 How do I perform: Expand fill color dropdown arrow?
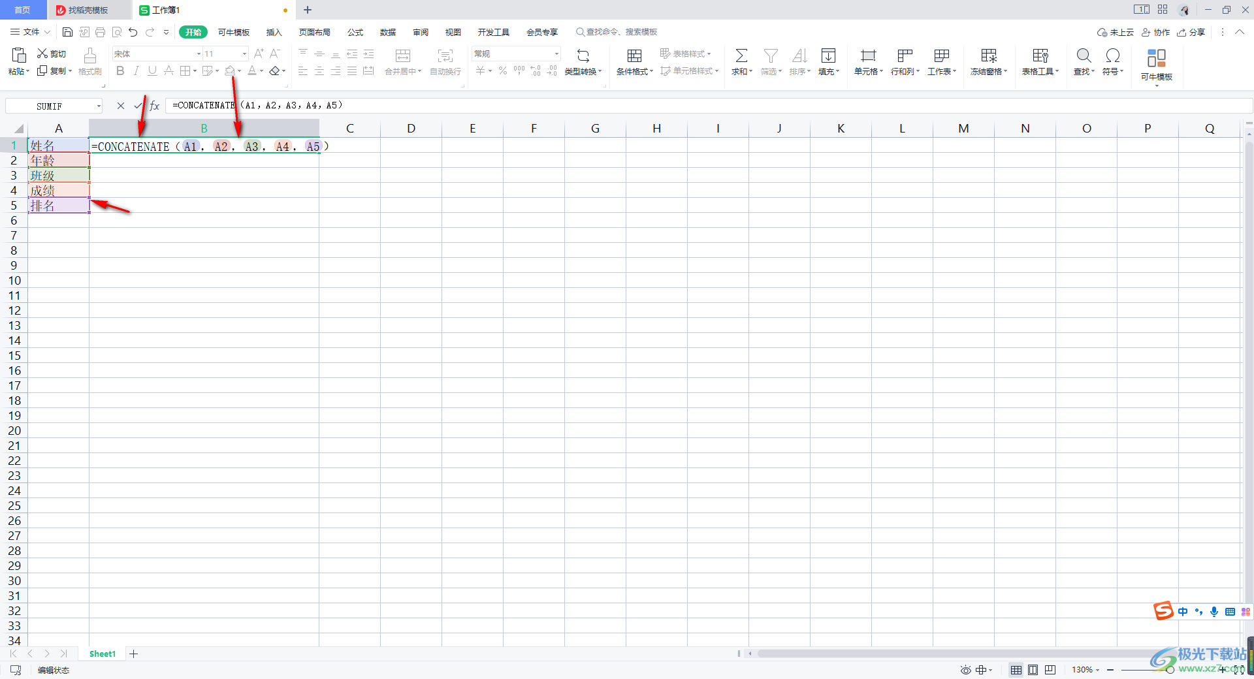coord(240,71)
